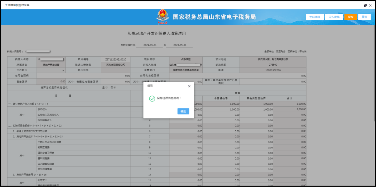Click the 总可售面积 value field
The height and width of the screenshot is (187, 376).
point(84,76)
